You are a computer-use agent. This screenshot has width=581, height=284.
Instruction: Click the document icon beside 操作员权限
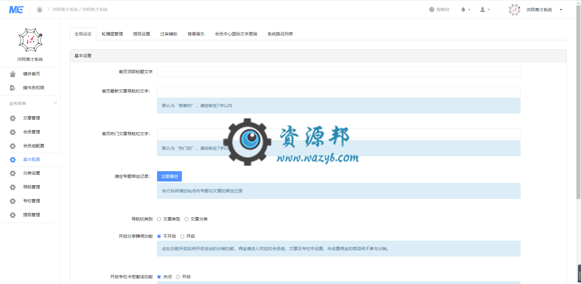(x=12, y=88)
